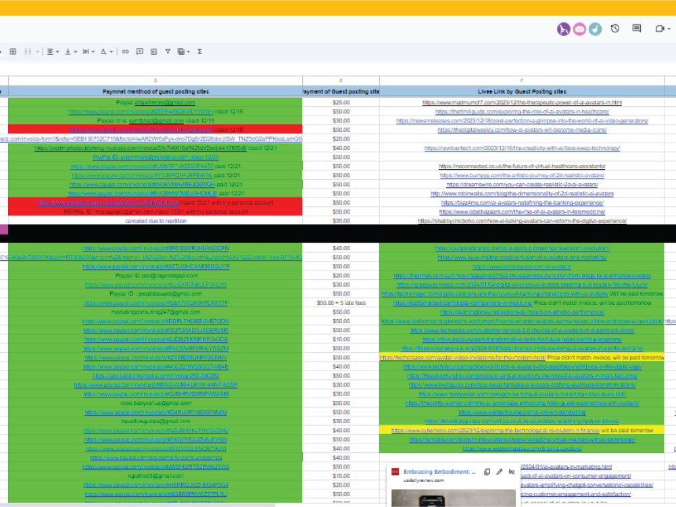Open the Text rotation dropdown arrow
The image size is (676, 507).
click(112, 52)
